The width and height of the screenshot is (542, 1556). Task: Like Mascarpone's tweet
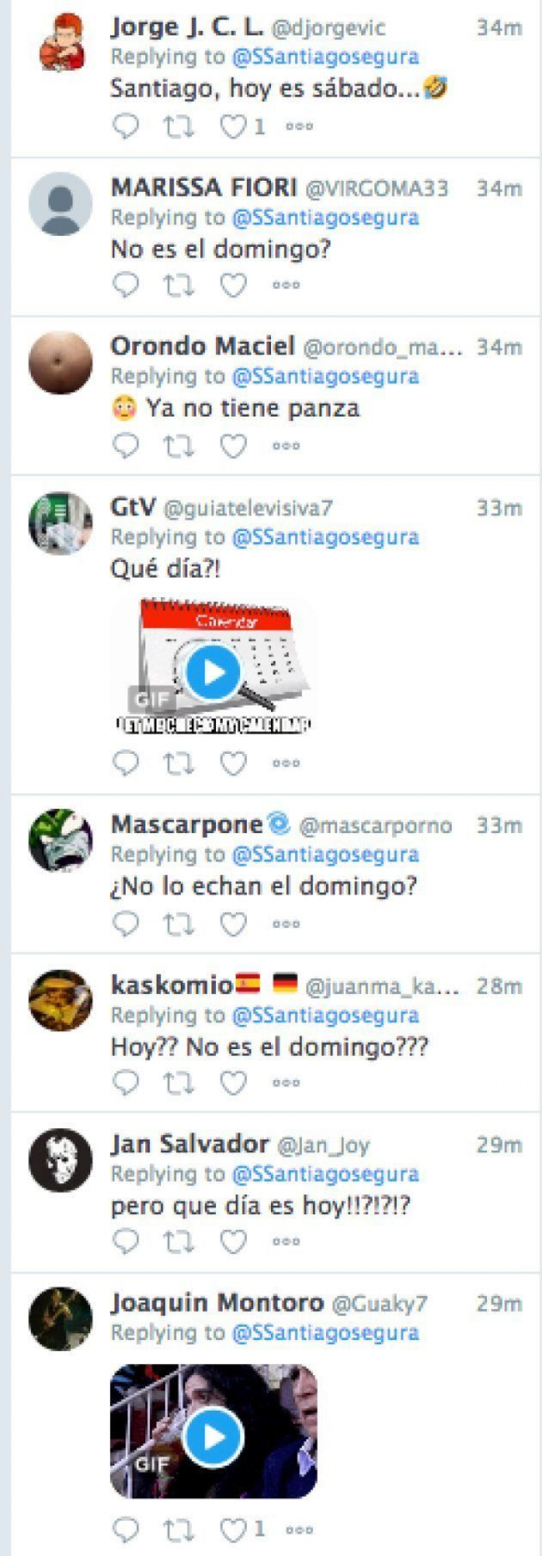tap(233, 923)
